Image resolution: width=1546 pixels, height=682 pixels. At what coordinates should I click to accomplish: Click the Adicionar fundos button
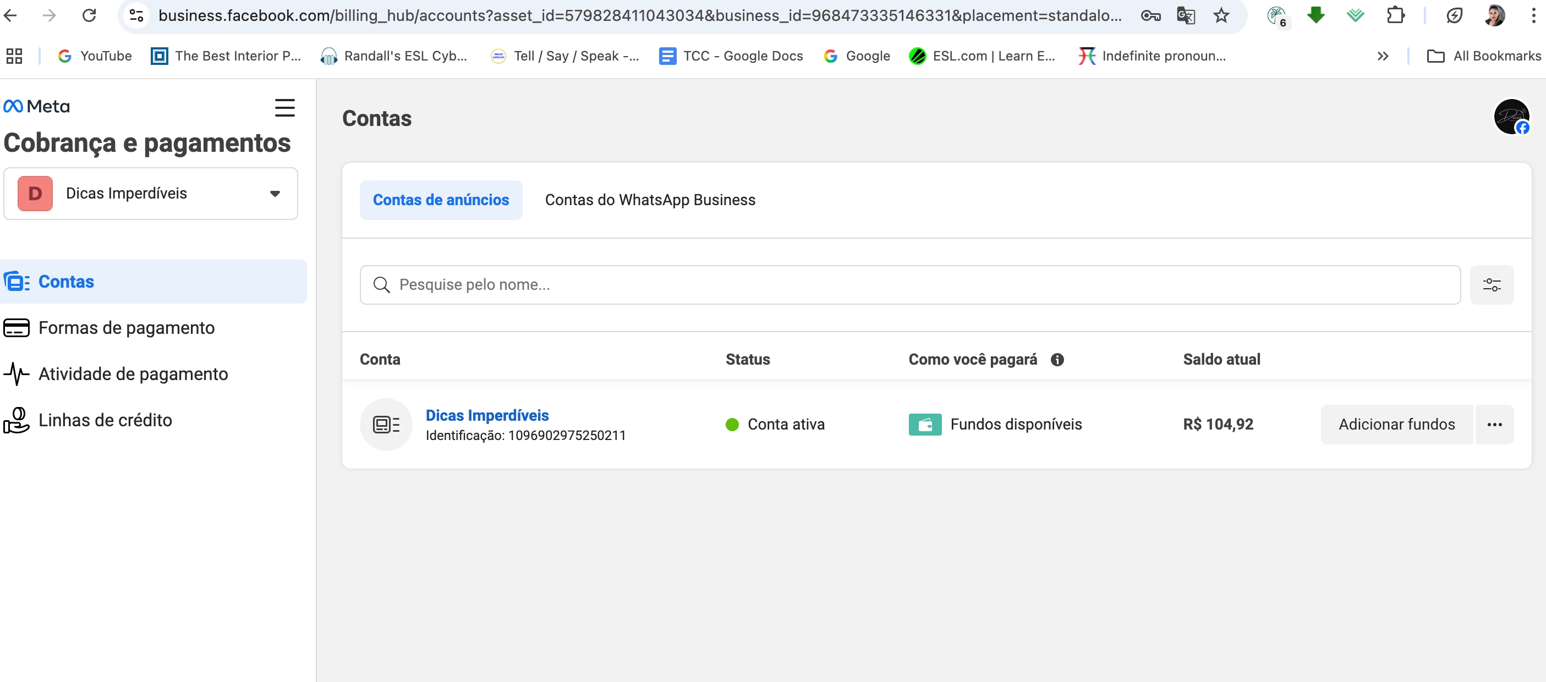pos(1396,425)
